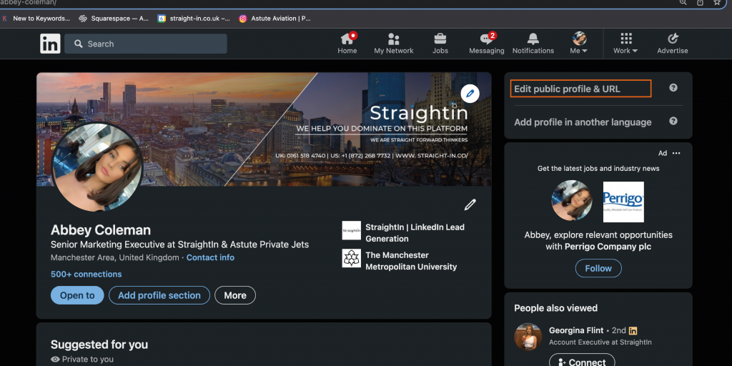Click Manchester Metropolitan University logo
The image size is (732, 366).
click(x=351, y=257)
